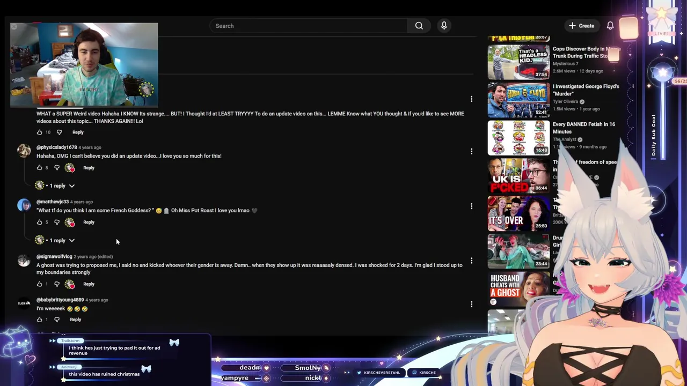This screenshot has height=386, width=687.
Task: Click 'I Investigated George Floyd's Murder' title
Action: tap(586, 90)
